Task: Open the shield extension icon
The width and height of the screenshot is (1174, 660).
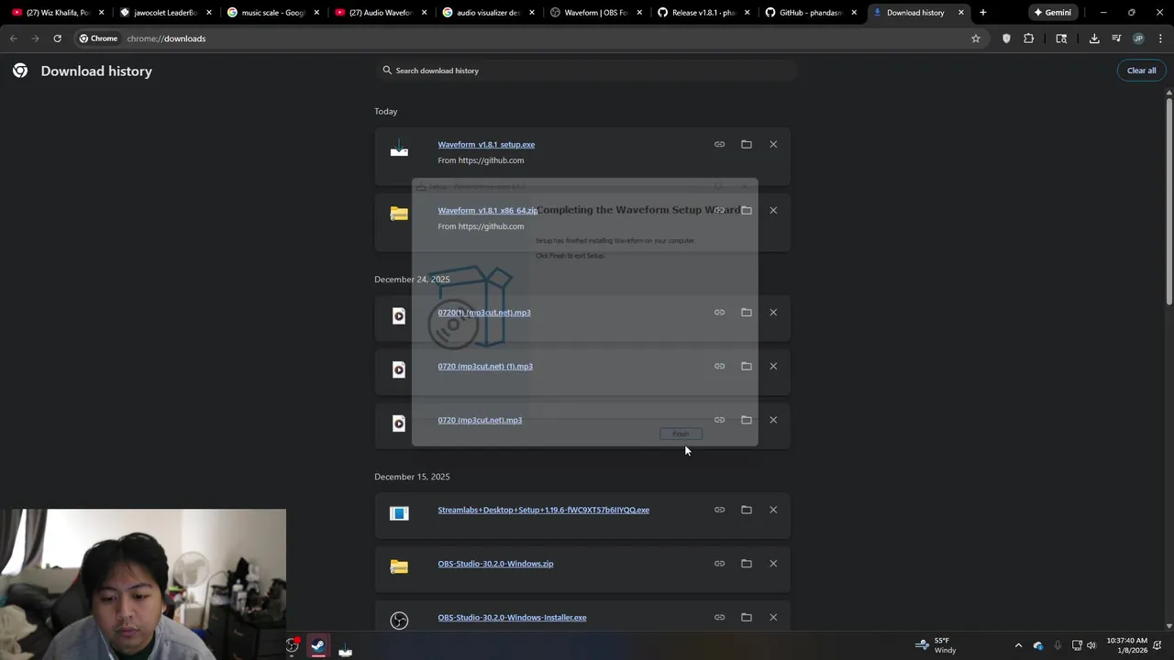Action: 1006,38
